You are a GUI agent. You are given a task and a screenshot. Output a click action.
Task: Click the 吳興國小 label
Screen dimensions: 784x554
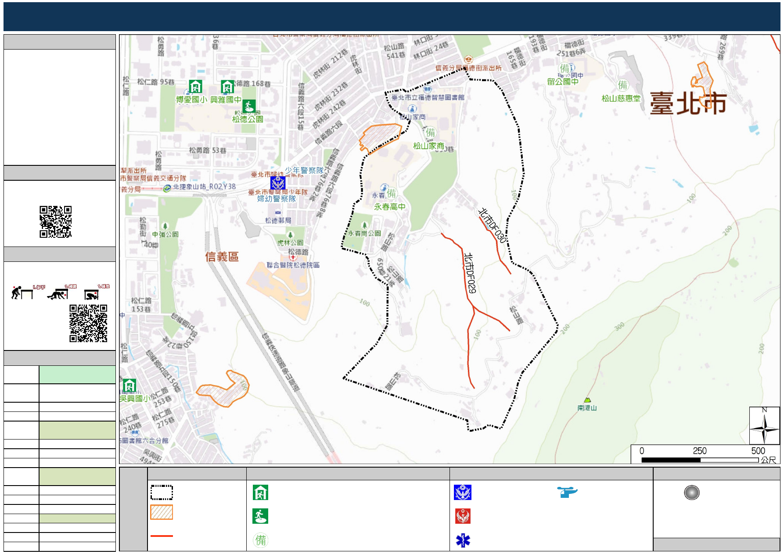[135, 398]
